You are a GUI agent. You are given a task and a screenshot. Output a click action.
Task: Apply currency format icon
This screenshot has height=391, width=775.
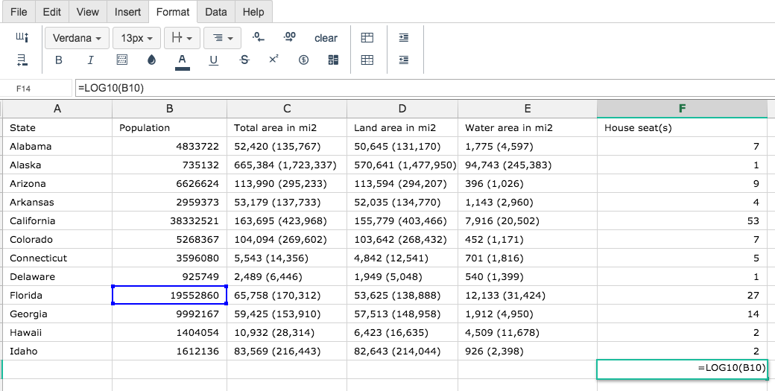point(303,60)
